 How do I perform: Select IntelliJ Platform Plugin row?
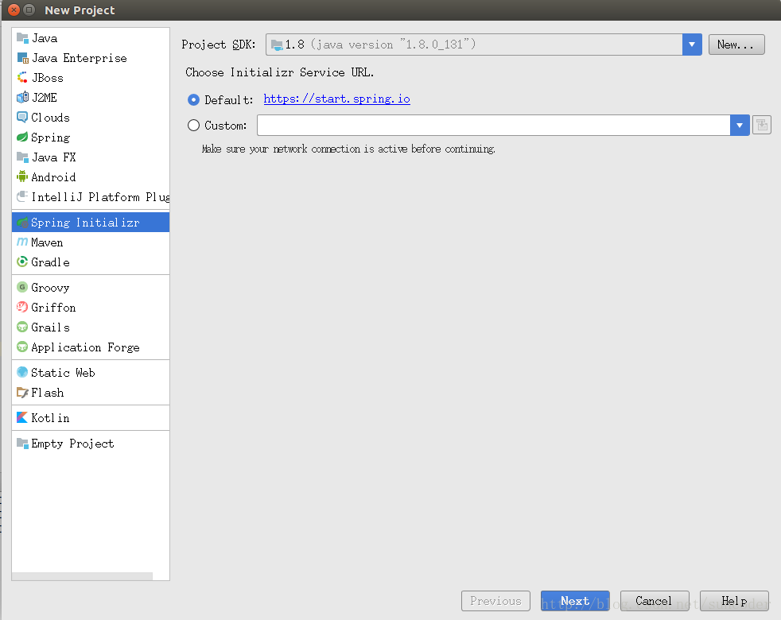click(91, 196)
